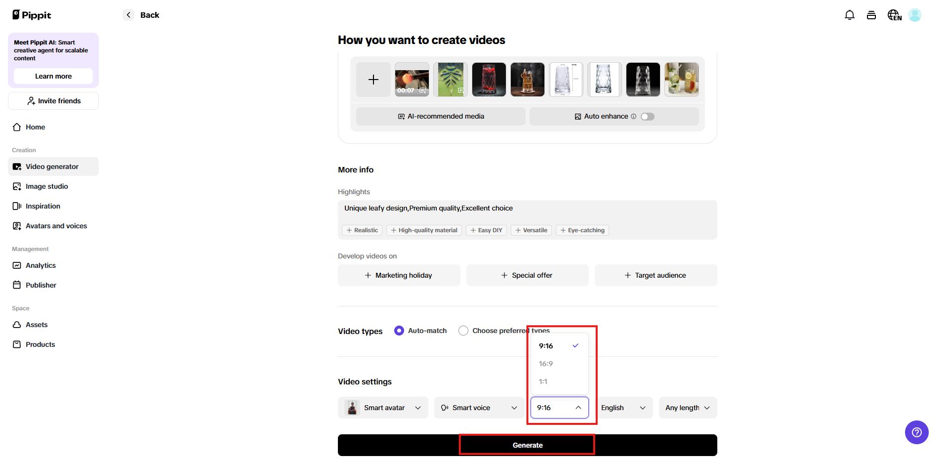Select 16:9 aspect ratio from the list
948x460 pixels.
[x=545, y=363]
